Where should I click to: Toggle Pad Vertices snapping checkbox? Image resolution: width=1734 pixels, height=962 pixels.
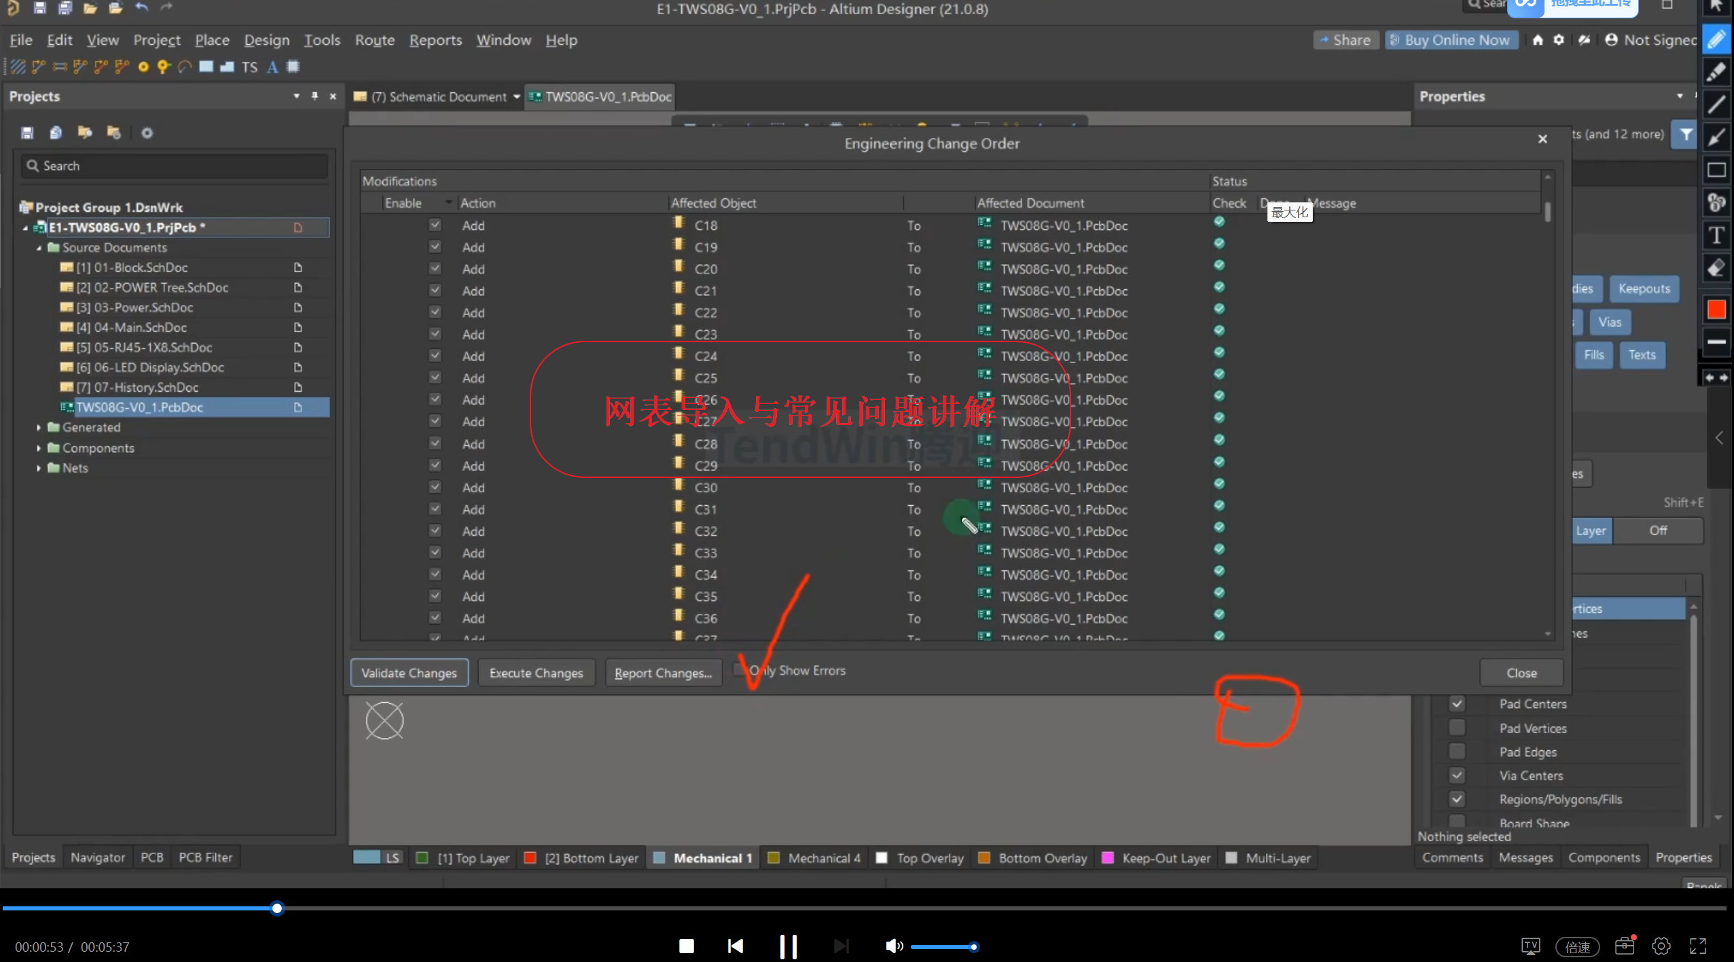1457,728
